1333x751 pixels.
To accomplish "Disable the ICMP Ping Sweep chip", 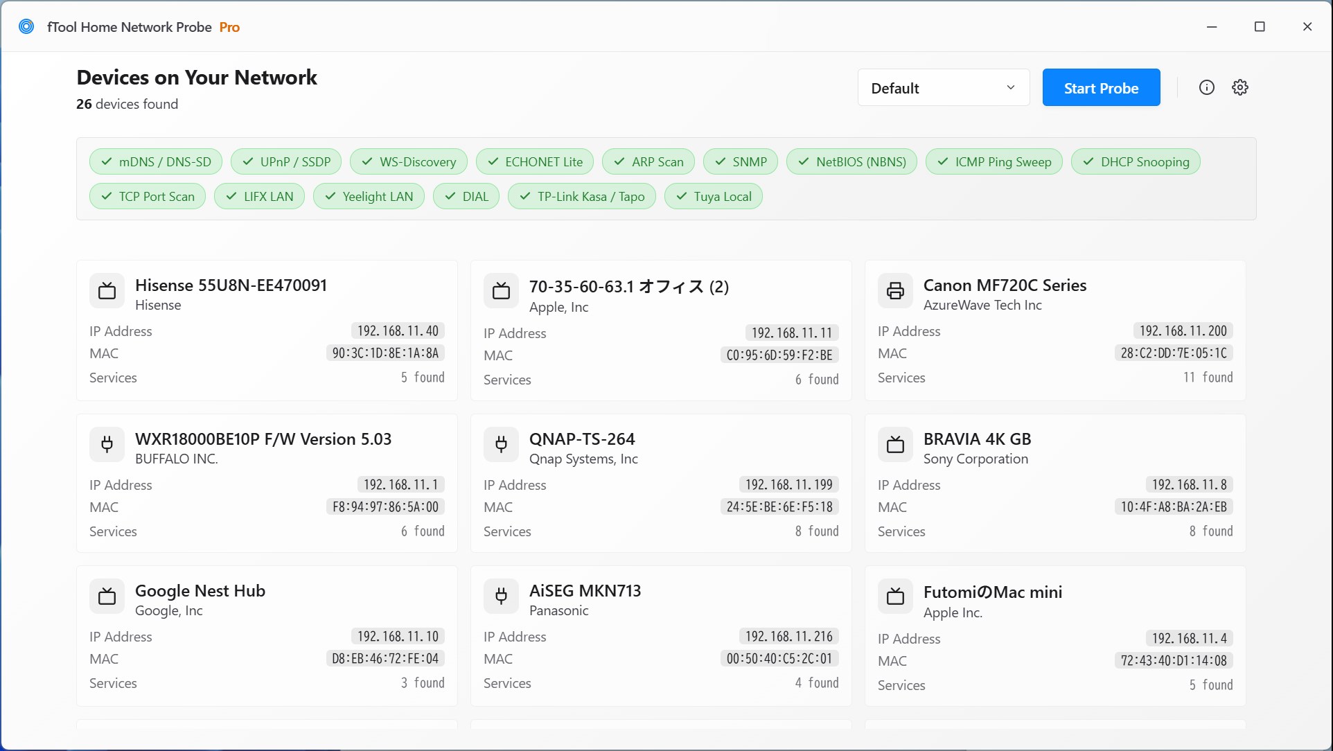I will tap(994, 161).
